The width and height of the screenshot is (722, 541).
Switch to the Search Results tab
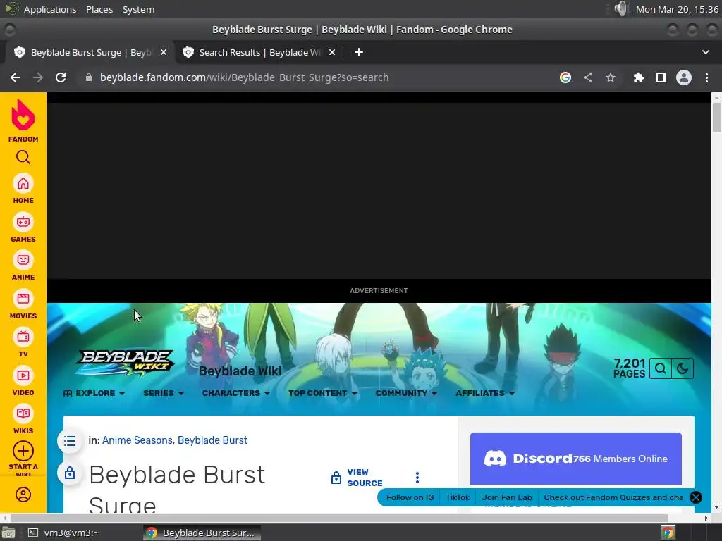coord(259,52)
